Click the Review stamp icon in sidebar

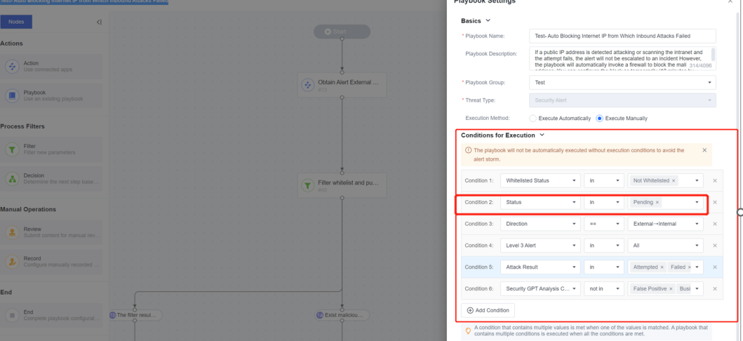click(12, 232)
